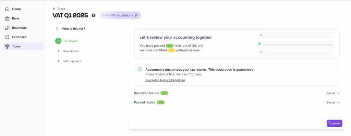Image resolution: width=351 pixels, height=136 pixels.
Task: Go to the Submission step
Action: [71, 51]
